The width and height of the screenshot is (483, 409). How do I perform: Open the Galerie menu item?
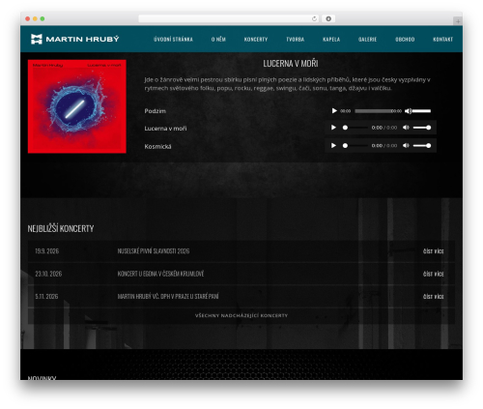click(367, 40)
